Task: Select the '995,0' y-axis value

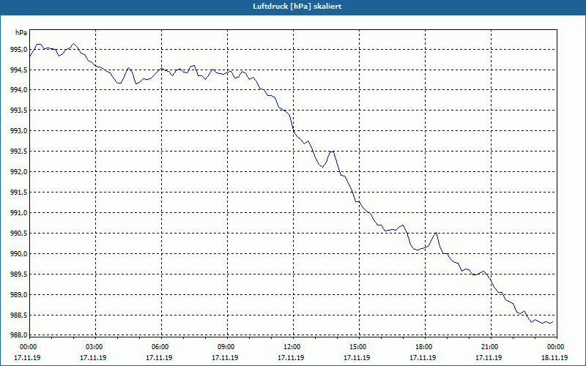Action: (x=18, y=50)
